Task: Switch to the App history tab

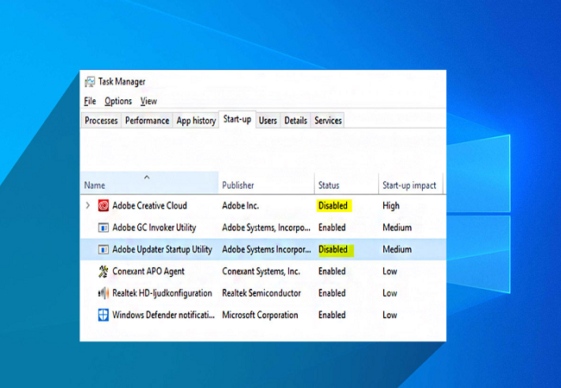Action: coord(196,121)
